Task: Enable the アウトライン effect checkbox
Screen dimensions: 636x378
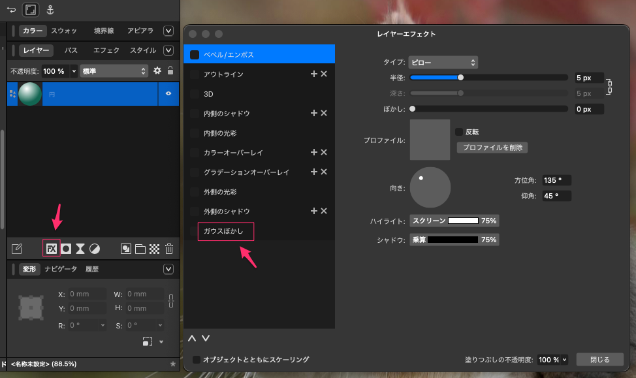Action: click(x=195, y=74)
